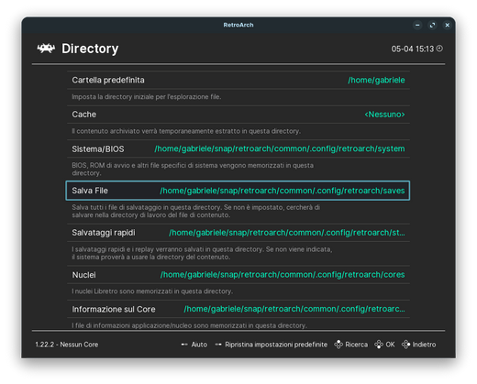
Task: Click the Ricerca gamepad icon
Action: pyautogui.click(x=338, y=345)
